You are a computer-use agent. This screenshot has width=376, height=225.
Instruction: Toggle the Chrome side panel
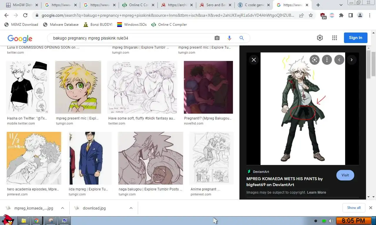coord(350,16)
